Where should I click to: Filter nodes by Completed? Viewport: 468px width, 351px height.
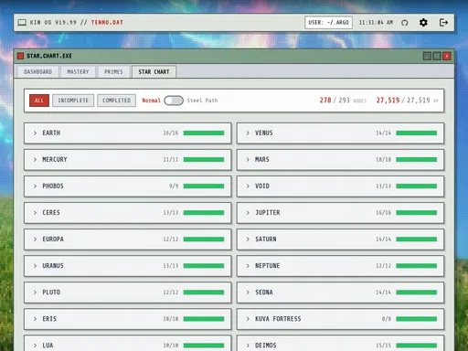click(116, 101)
